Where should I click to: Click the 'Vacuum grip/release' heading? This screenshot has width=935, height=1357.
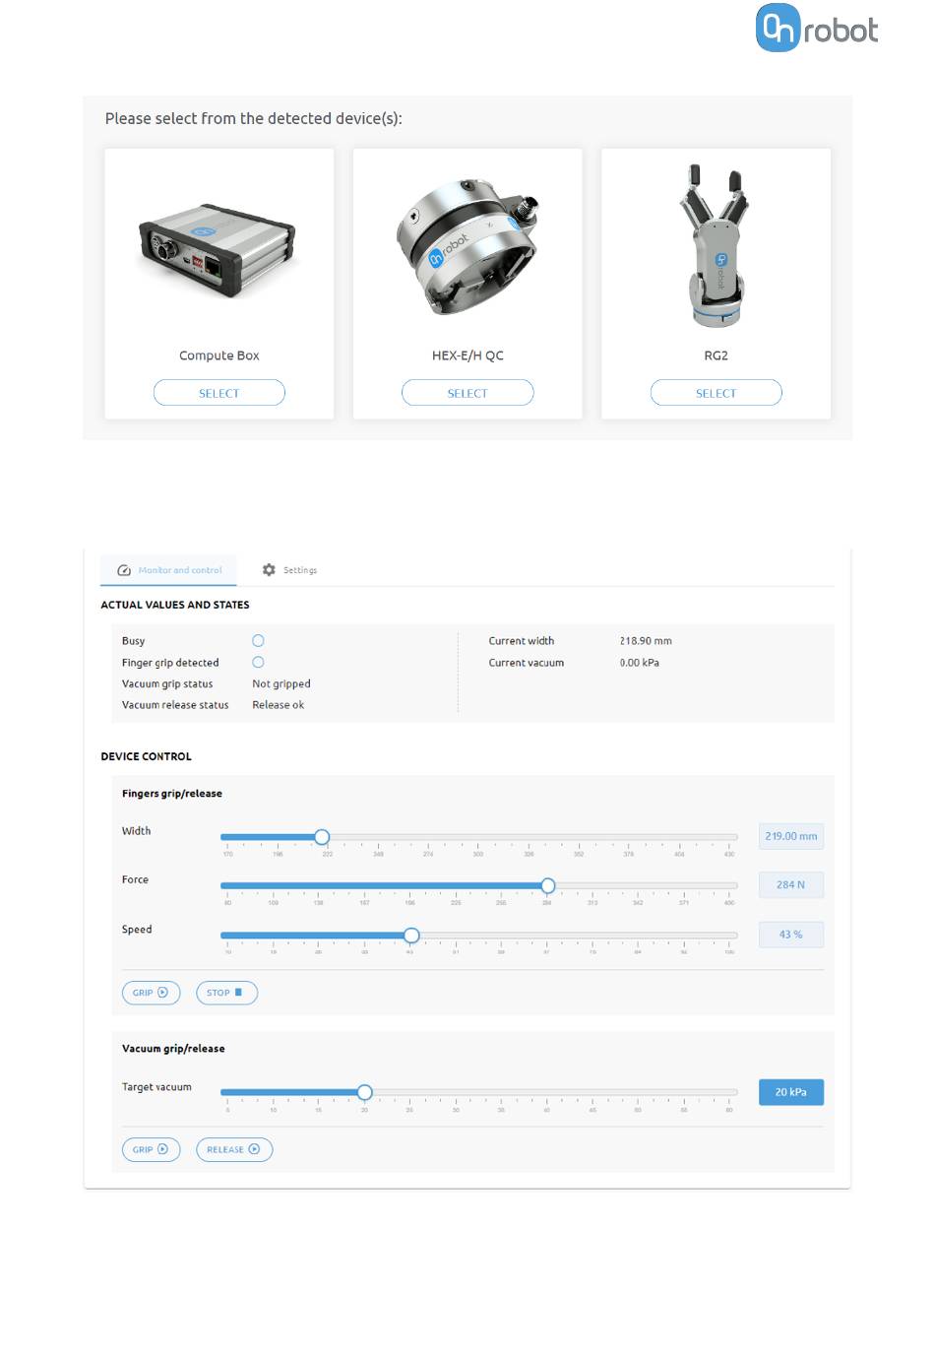point(173,1049)
